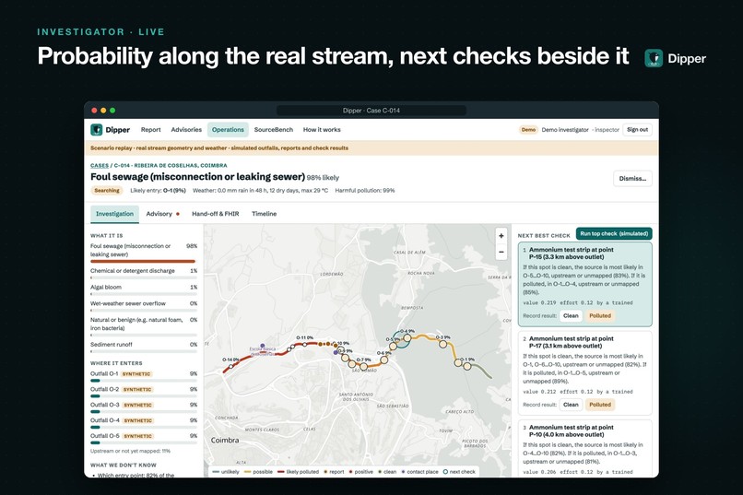
Task: Open the Report page in navigation
Action: (x=150, y=130)
